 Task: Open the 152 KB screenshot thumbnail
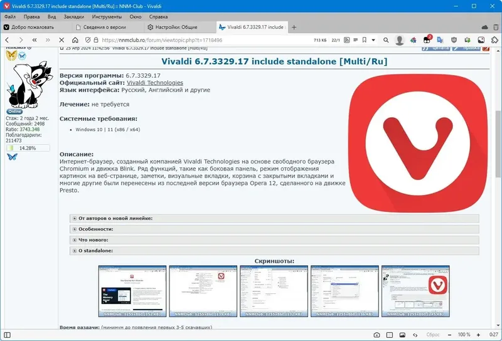tap(132, 291)
